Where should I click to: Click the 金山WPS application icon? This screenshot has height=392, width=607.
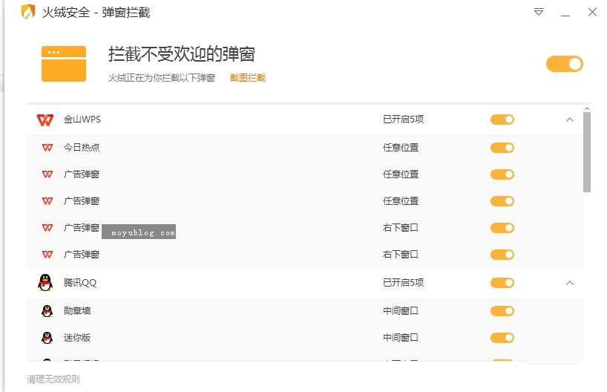click(x=45, y=120)
